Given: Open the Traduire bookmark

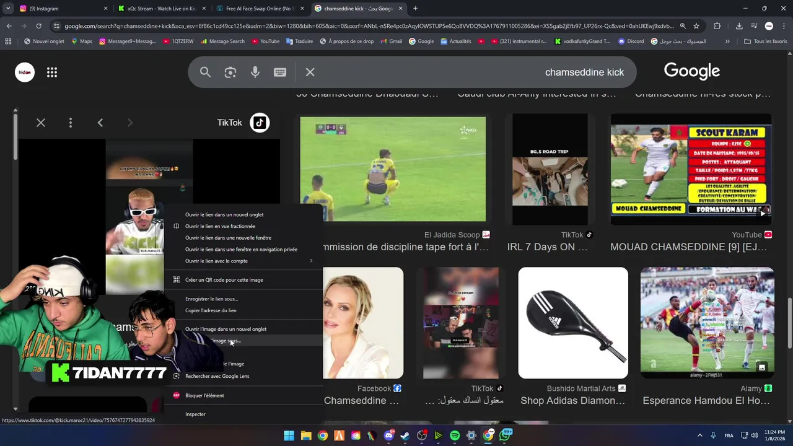Looking at the screenshot, I should (299, 42).
